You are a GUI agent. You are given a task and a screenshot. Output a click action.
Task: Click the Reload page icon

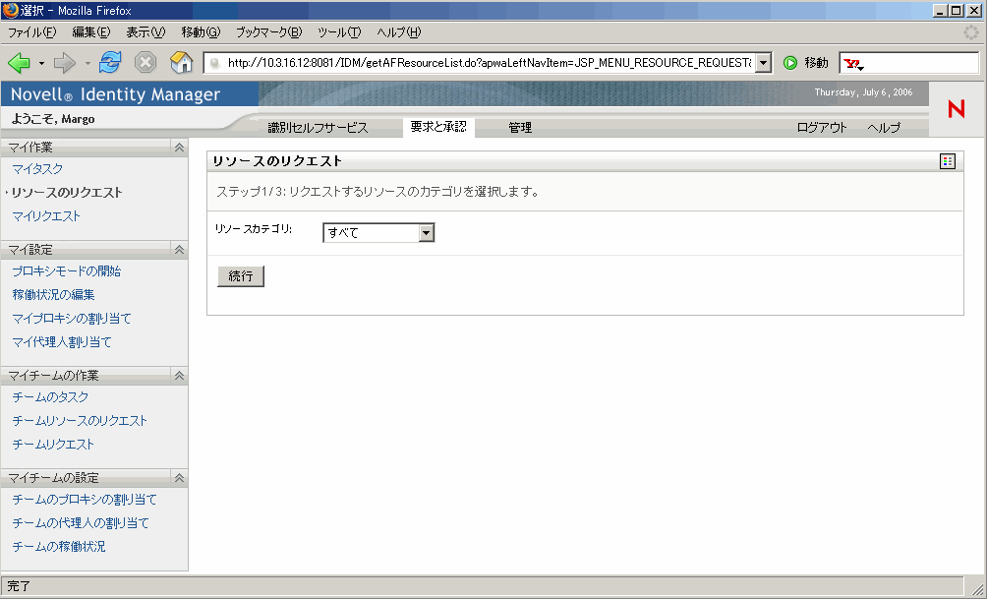pos(110,62)
